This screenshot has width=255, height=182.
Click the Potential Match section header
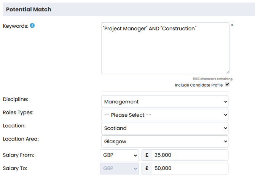[29, 9]
